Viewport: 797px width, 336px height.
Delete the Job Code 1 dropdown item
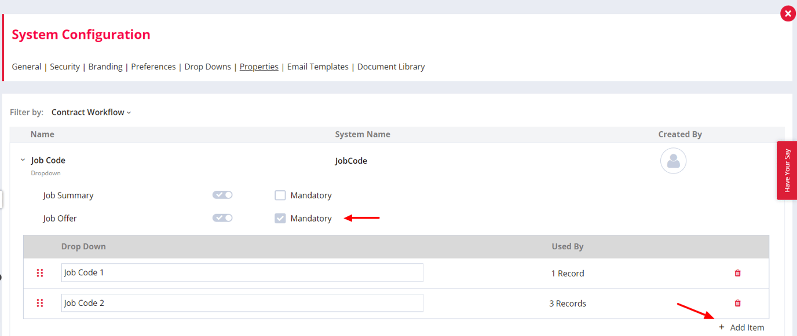click(737, 272)
